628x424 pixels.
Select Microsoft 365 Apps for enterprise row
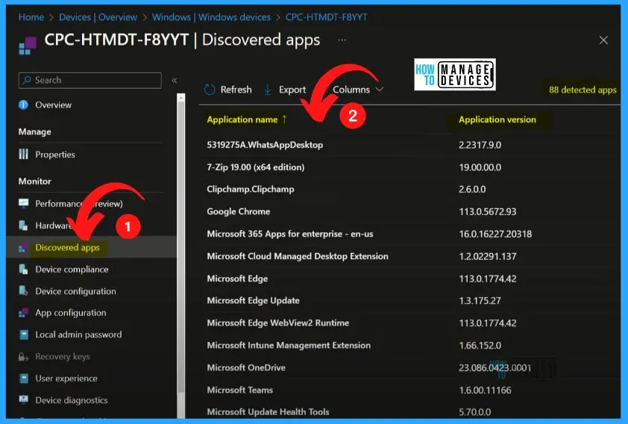(x=409, y=234)
